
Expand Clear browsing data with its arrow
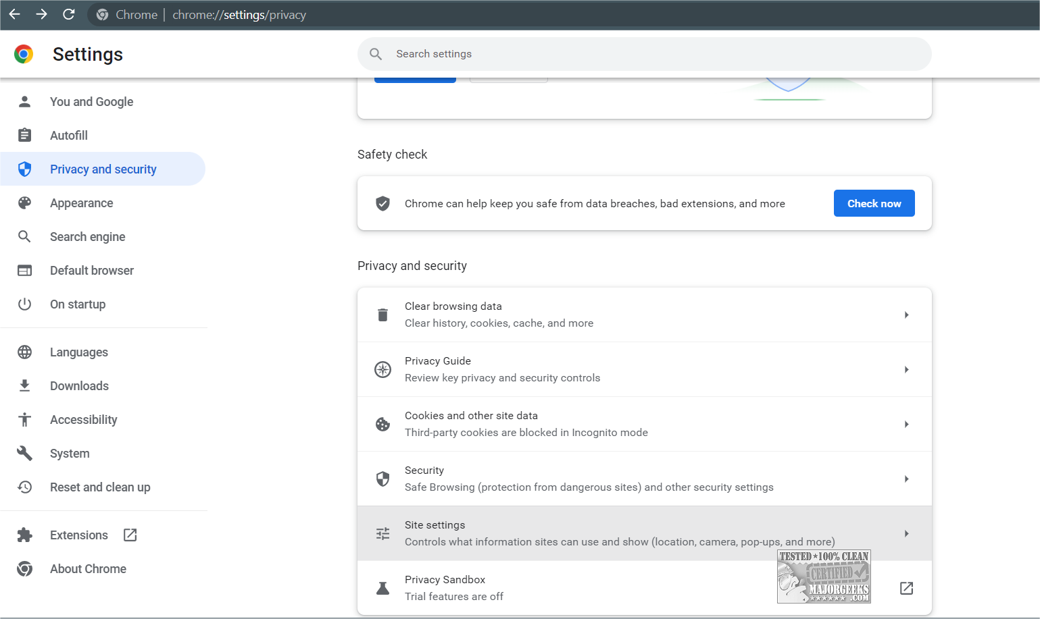907,315
